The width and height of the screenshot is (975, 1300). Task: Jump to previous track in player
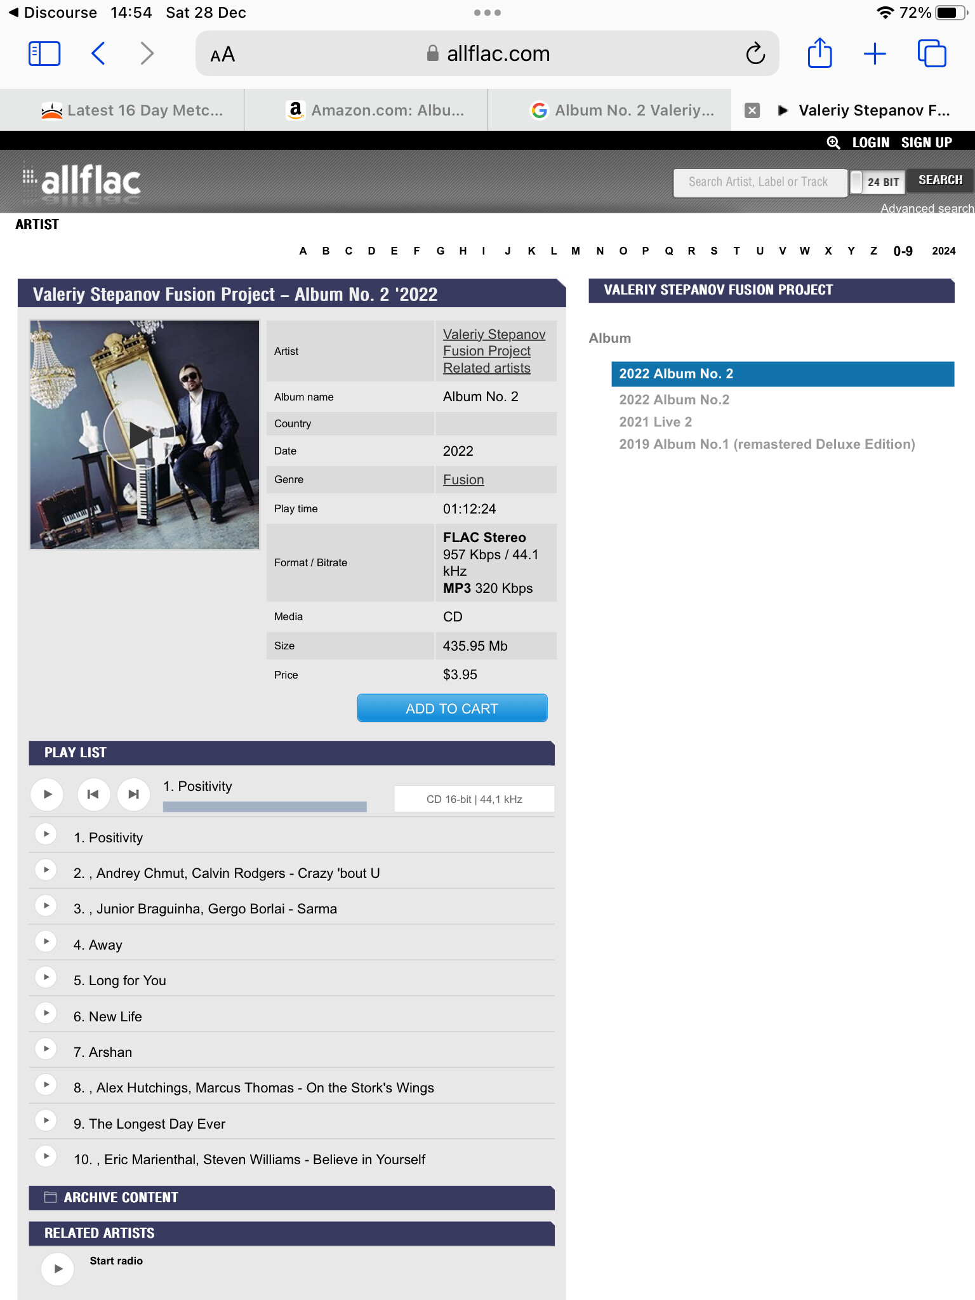point(93,794)
